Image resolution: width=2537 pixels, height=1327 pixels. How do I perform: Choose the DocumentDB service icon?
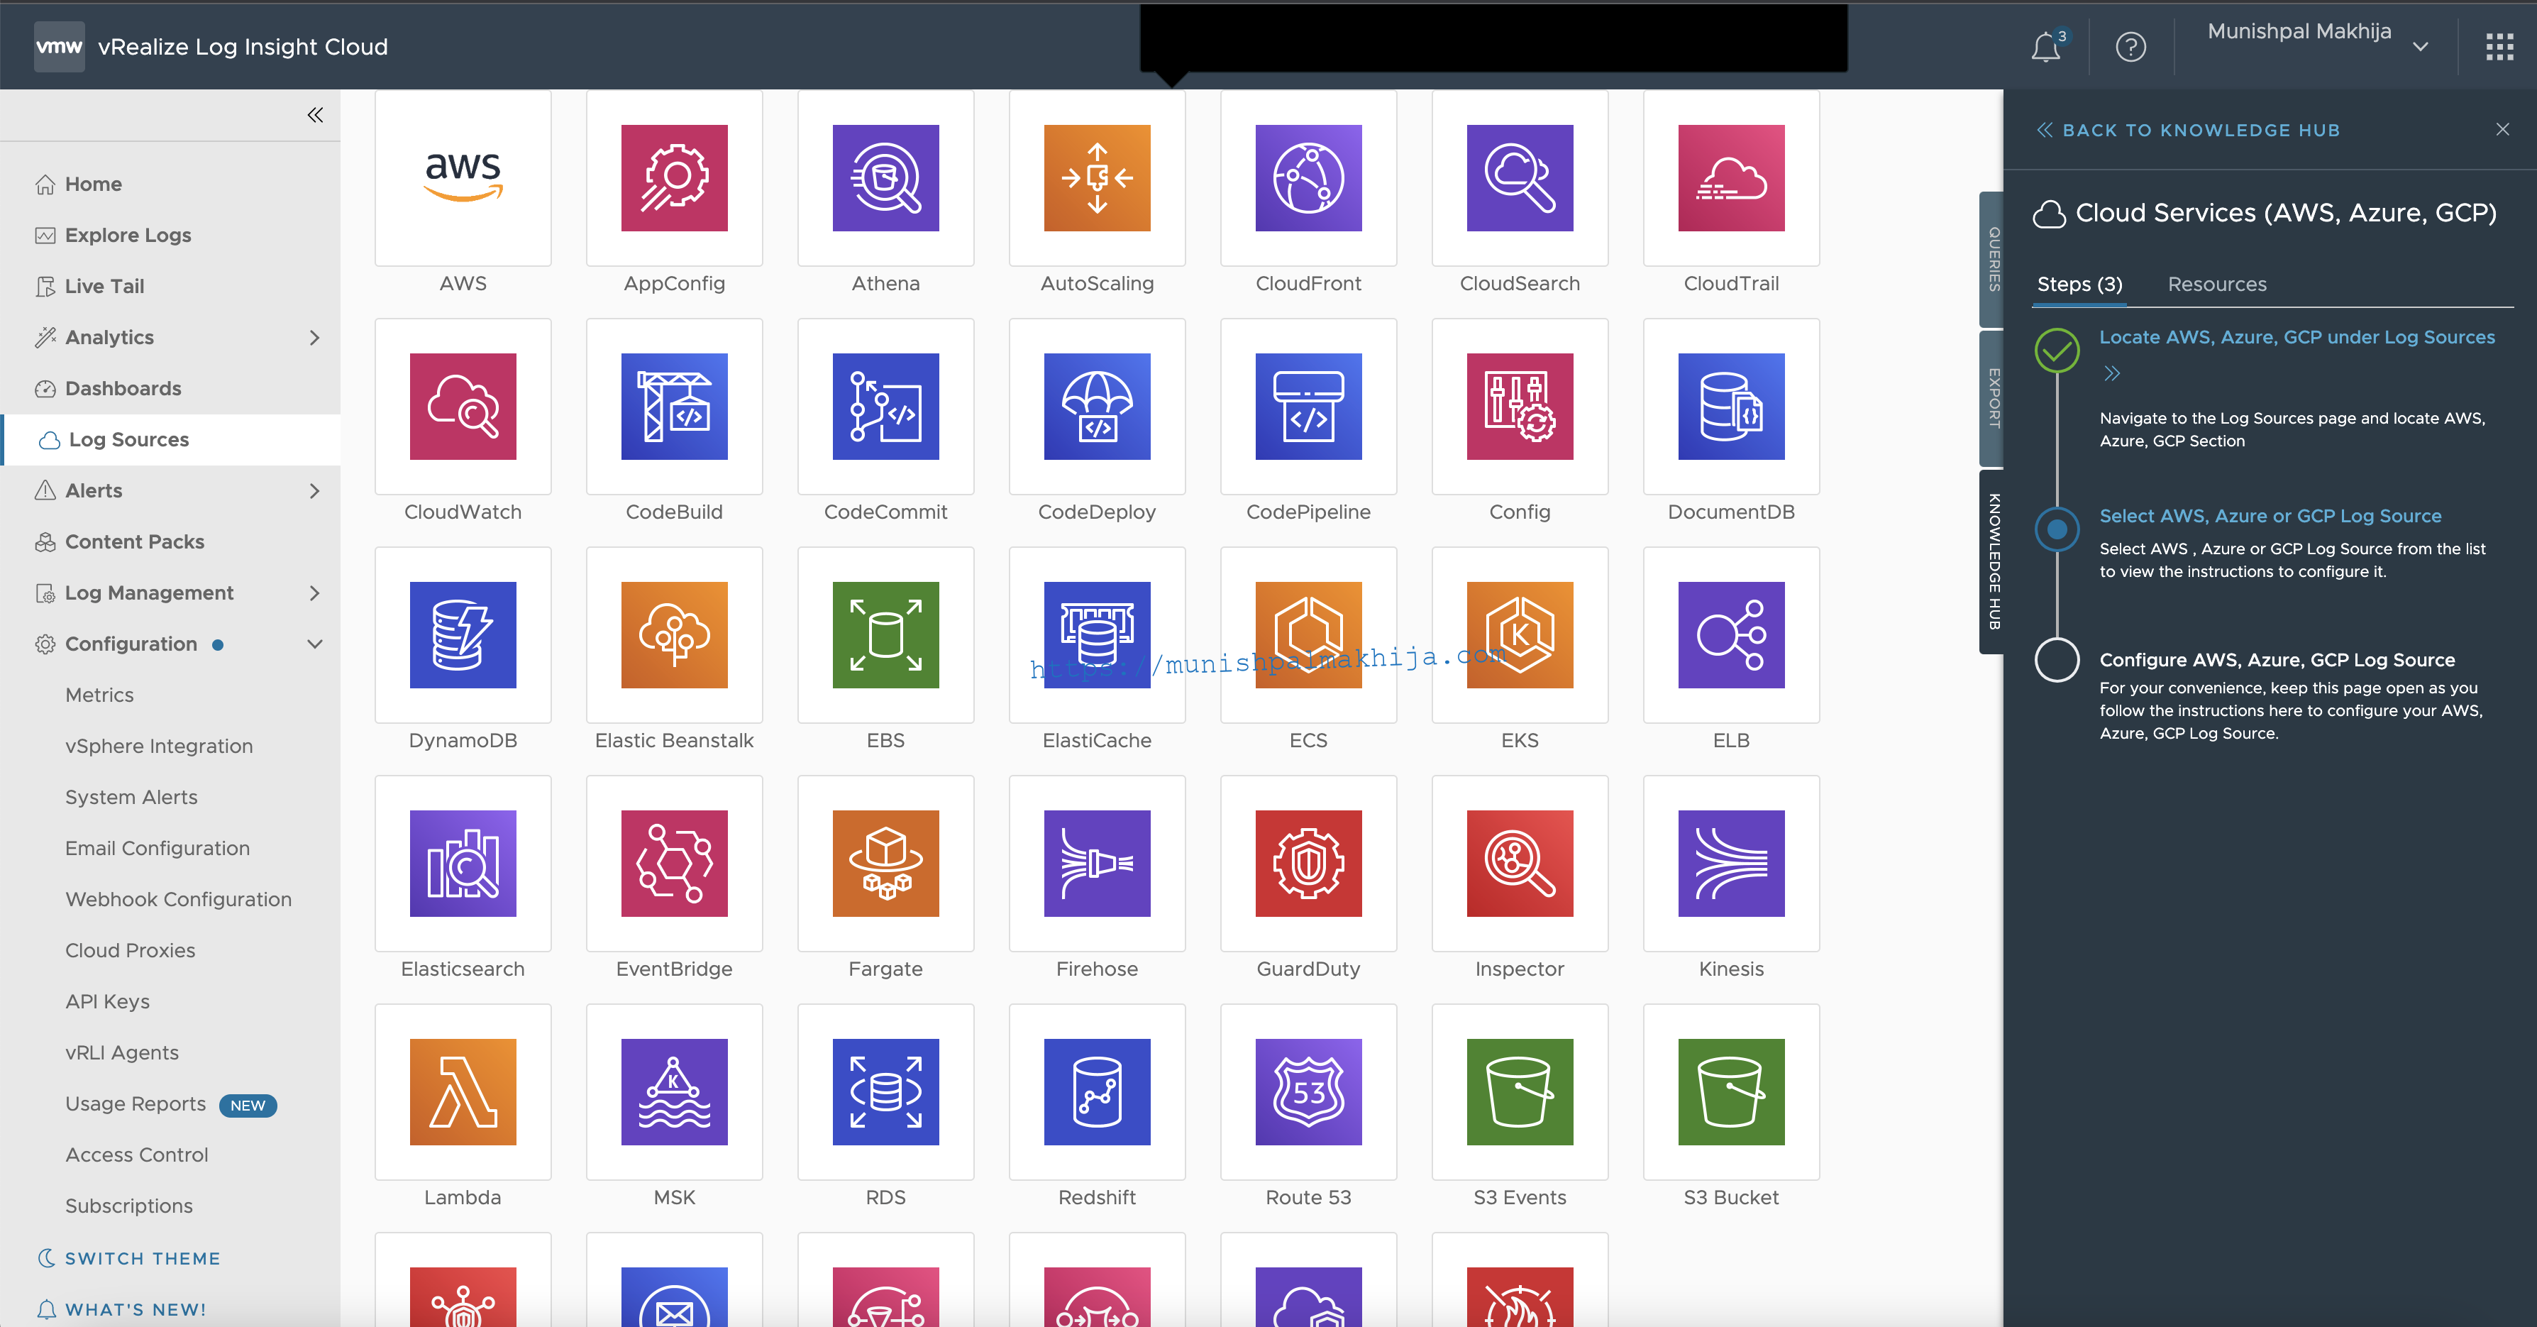point(1731,407)
